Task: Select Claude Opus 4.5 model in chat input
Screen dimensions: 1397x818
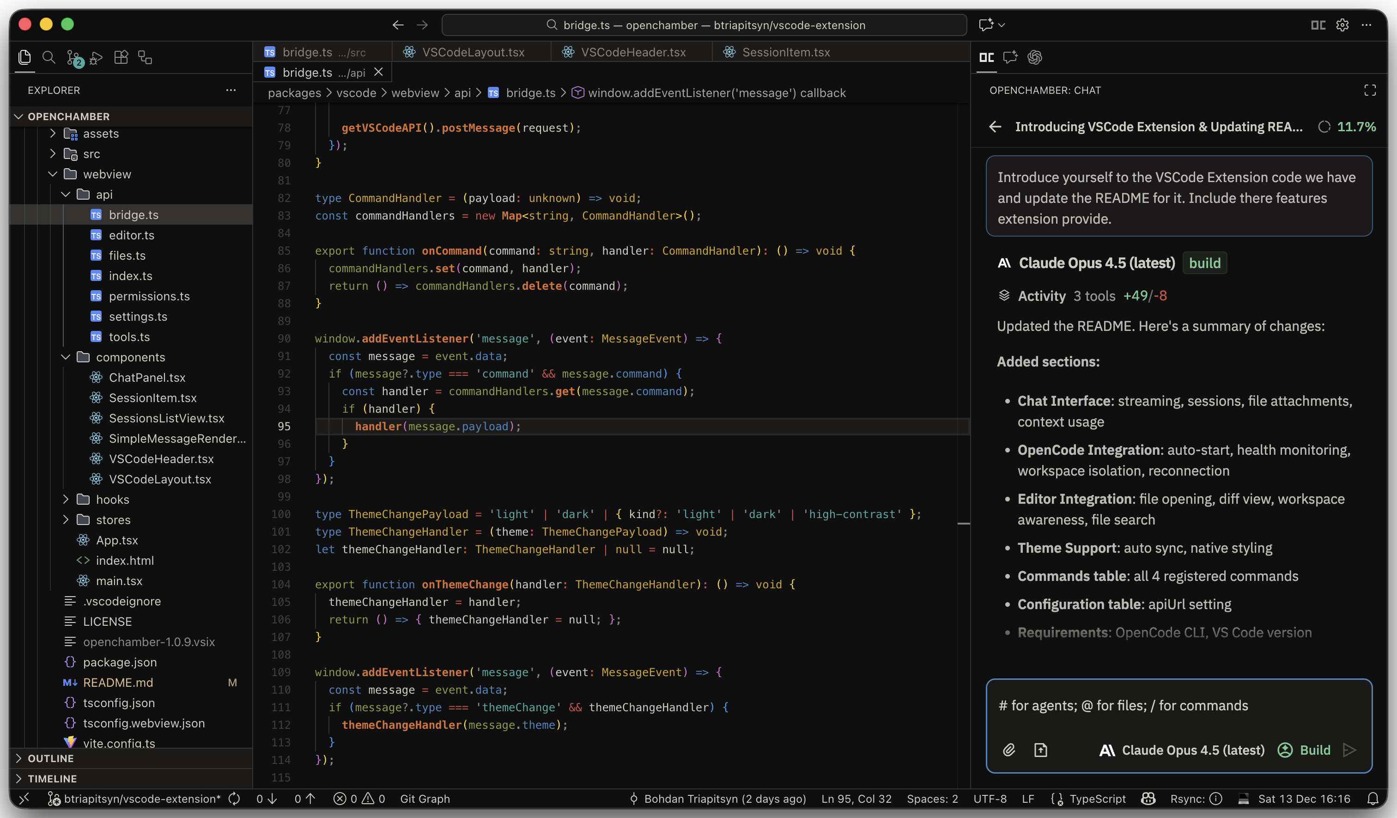Action: click(x=1182, y=750)
